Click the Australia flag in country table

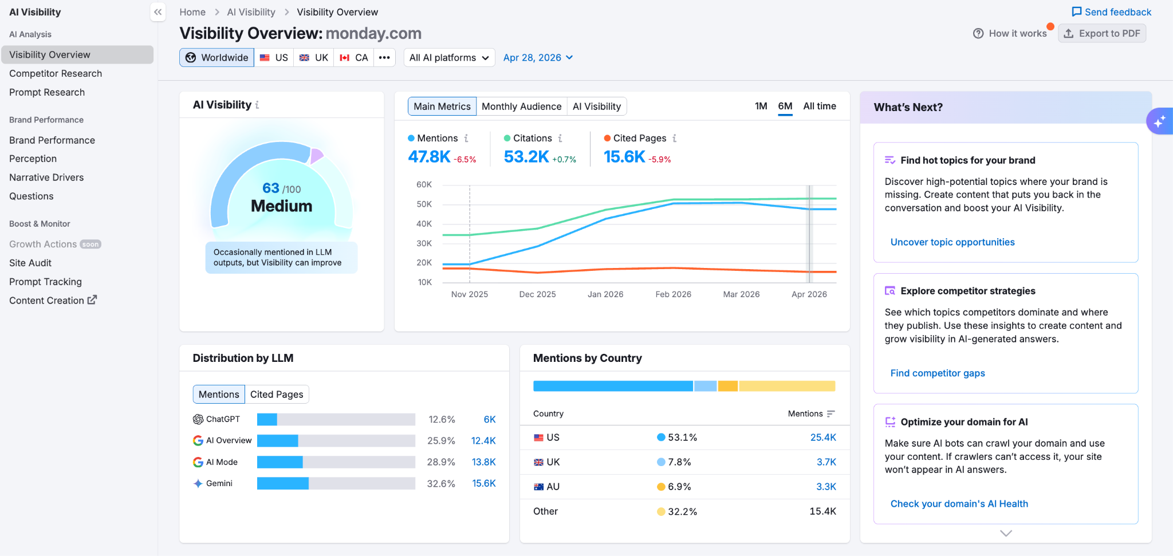click(538, 487)
